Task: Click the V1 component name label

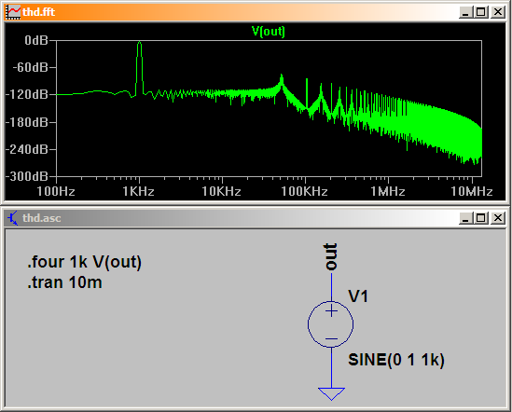Action: coord(358,296)
